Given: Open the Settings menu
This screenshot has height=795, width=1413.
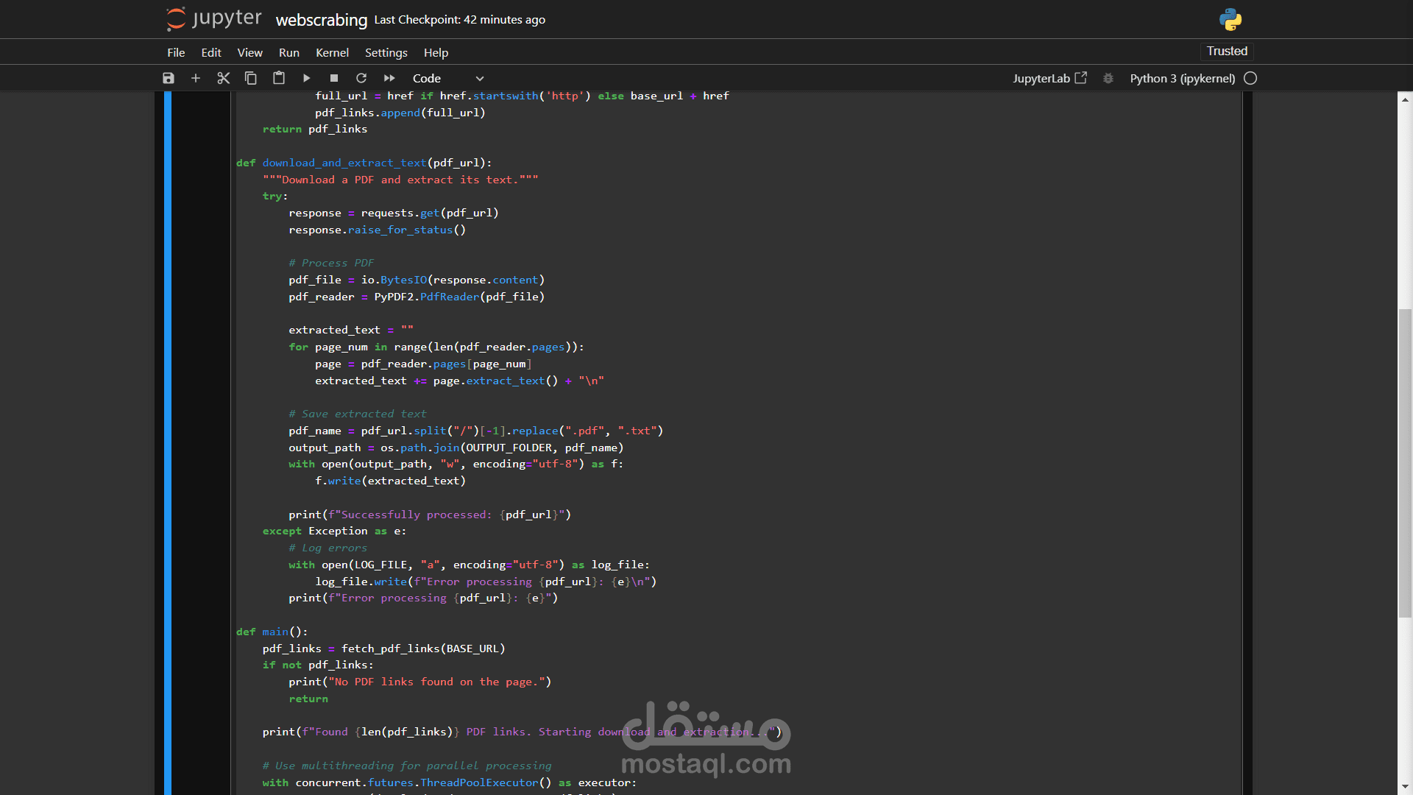Looking at the screenshot, I should point(386,52).
